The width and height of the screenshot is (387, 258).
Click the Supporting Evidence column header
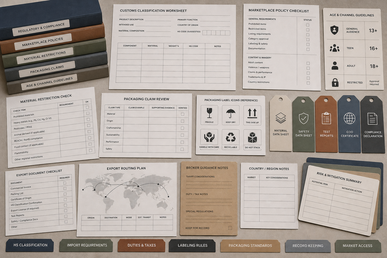(163, 108)
